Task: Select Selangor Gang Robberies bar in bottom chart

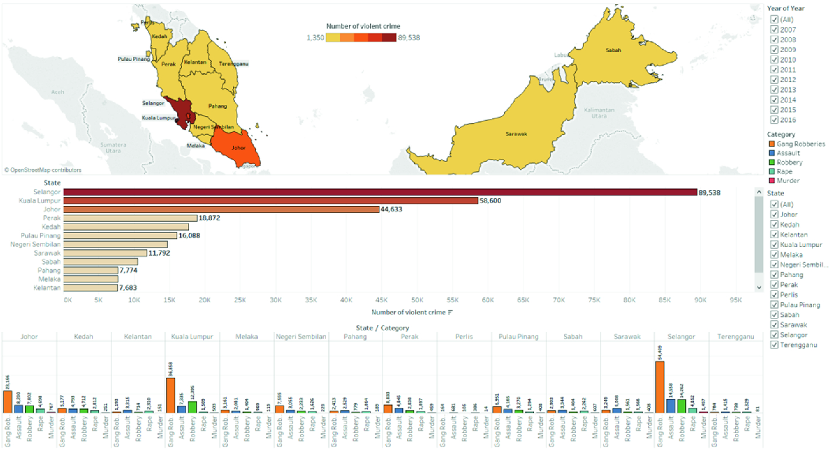Action: pyautogui.click(x=660, y=387)
